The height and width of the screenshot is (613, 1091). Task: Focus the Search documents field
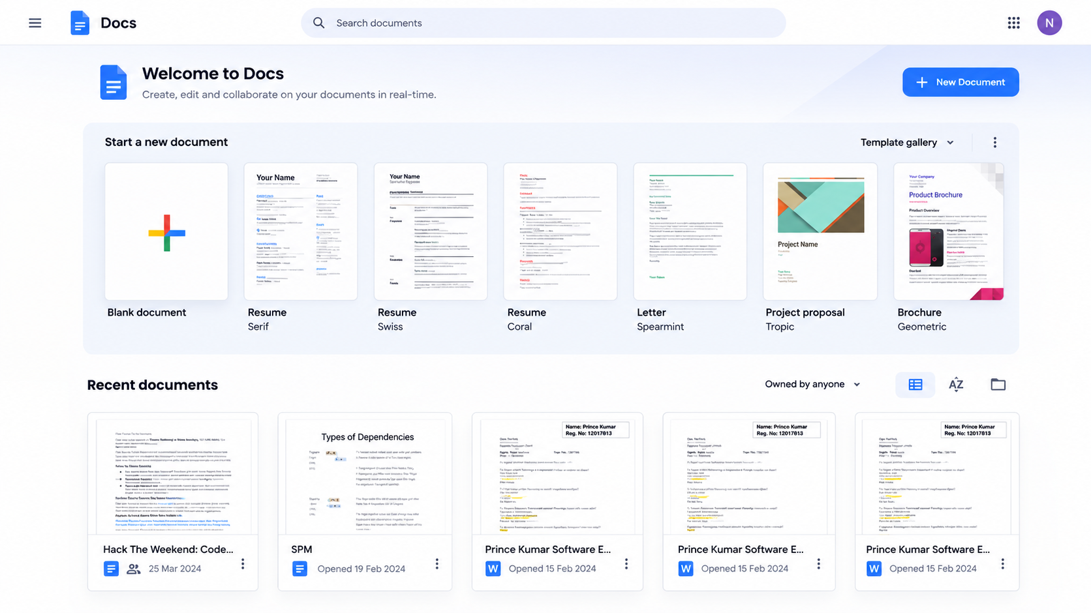(x=544, y=23)
